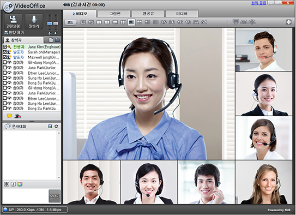Image resolution: width=296 pixels, height=215 pixels.
Task: Click the end meeting link in the top right
Action: (258, 3)
